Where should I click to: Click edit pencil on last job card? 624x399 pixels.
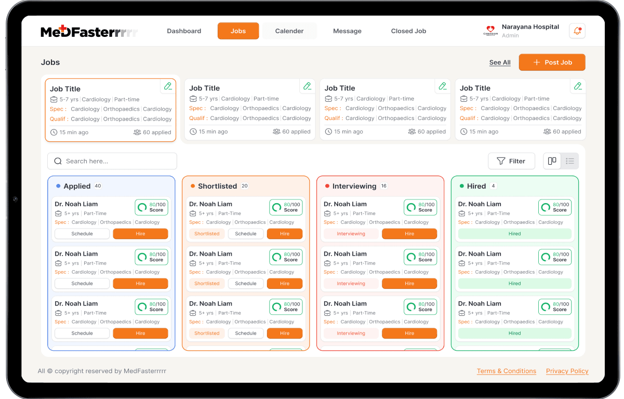(x=577, y=86)
